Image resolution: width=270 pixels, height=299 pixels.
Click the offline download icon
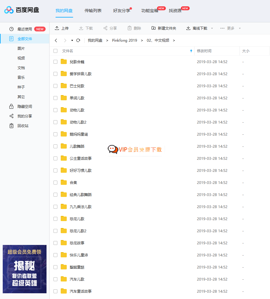188,28
